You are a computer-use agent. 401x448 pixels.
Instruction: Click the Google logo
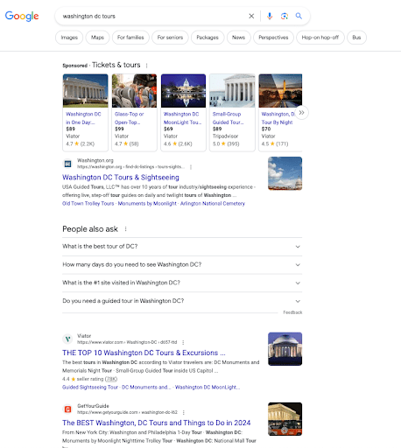tap(22, 16)
